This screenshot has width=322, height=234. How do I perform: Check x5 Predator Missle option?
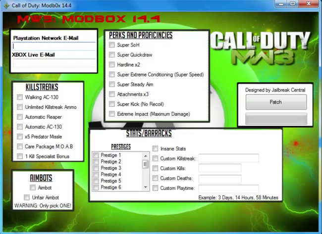[x=20, y=137]
